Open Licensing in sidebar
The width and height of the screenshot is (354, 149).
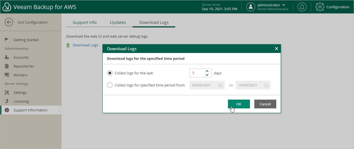coord(31,101)
